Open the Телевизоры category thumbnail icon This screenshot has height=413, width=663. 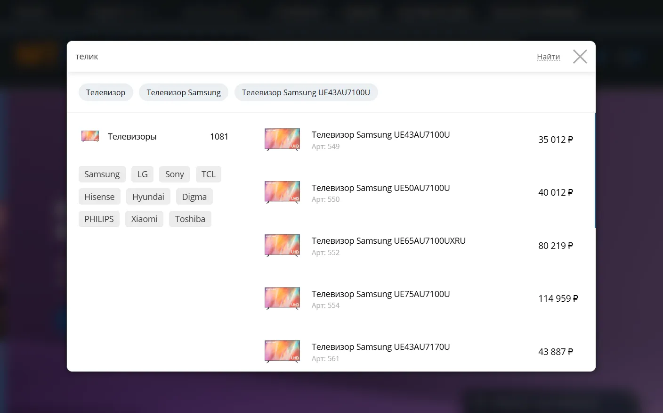(90, 136)
